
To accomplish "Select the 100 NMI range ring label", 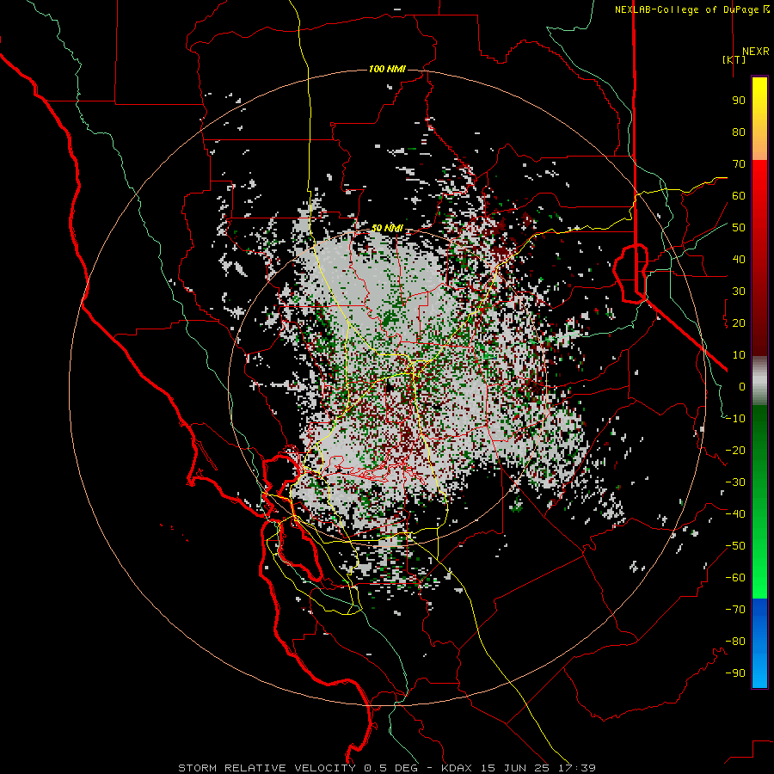I will (x=387, y=69).
